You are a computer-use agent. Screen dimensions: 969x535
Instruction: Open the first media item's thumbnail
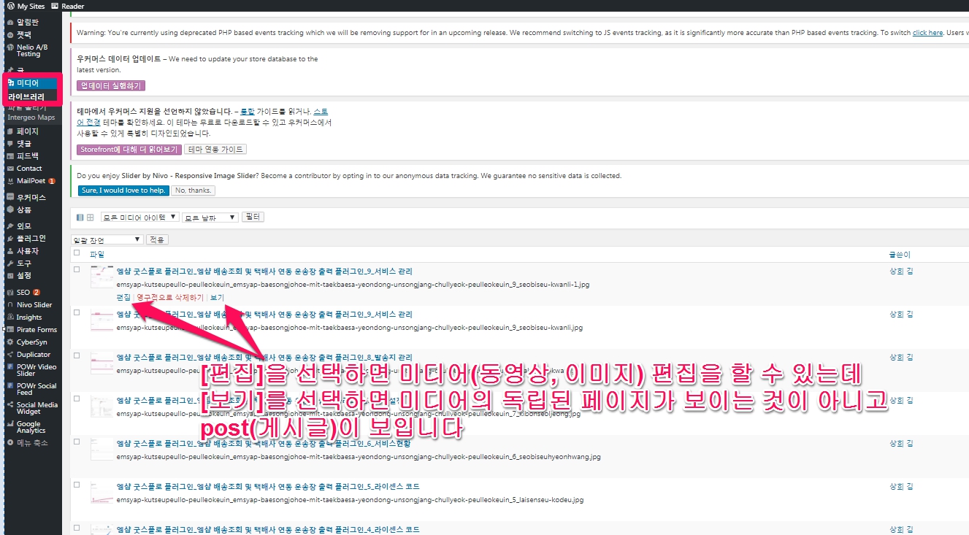tap(102, 277)
